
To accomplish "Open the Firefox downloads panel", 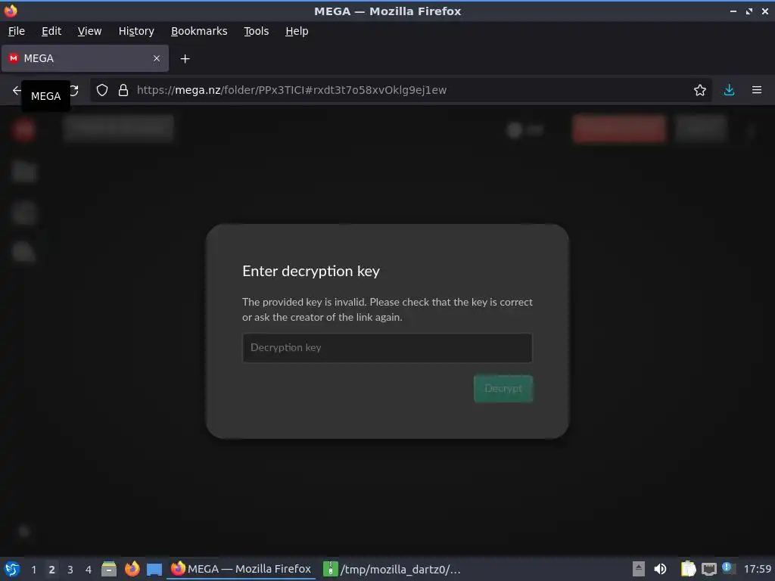I will (729, 90).
